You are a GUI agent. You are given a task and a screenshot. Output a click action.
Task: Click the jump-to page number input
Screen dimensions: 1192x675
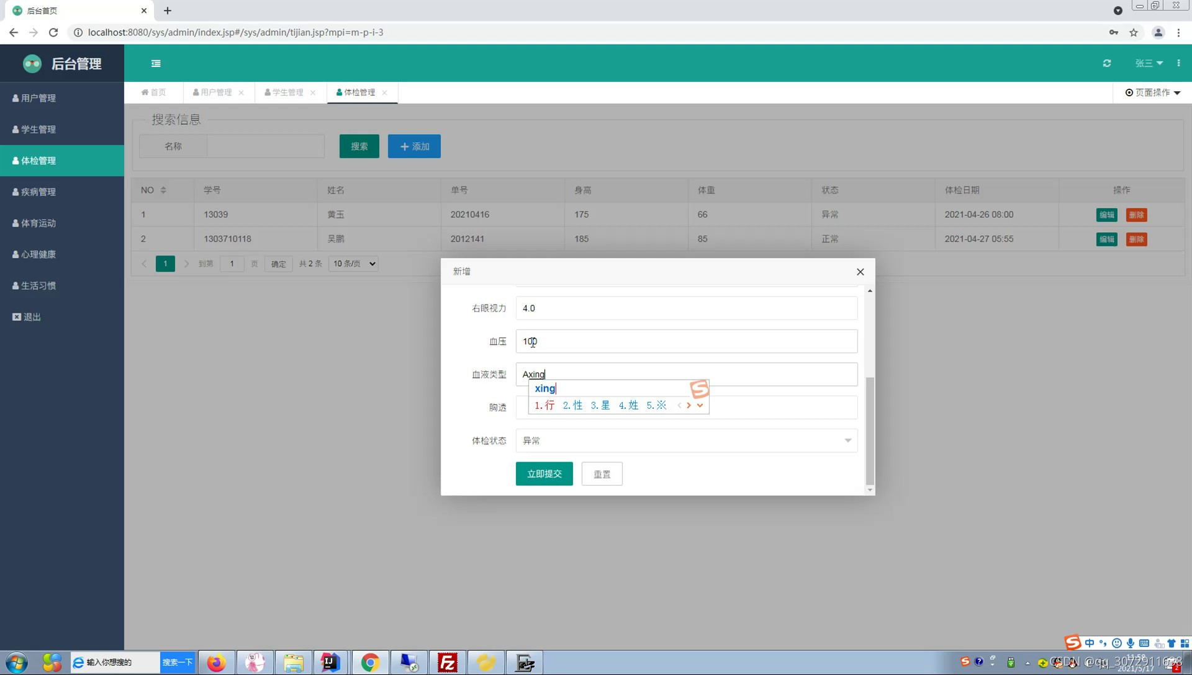232,264
